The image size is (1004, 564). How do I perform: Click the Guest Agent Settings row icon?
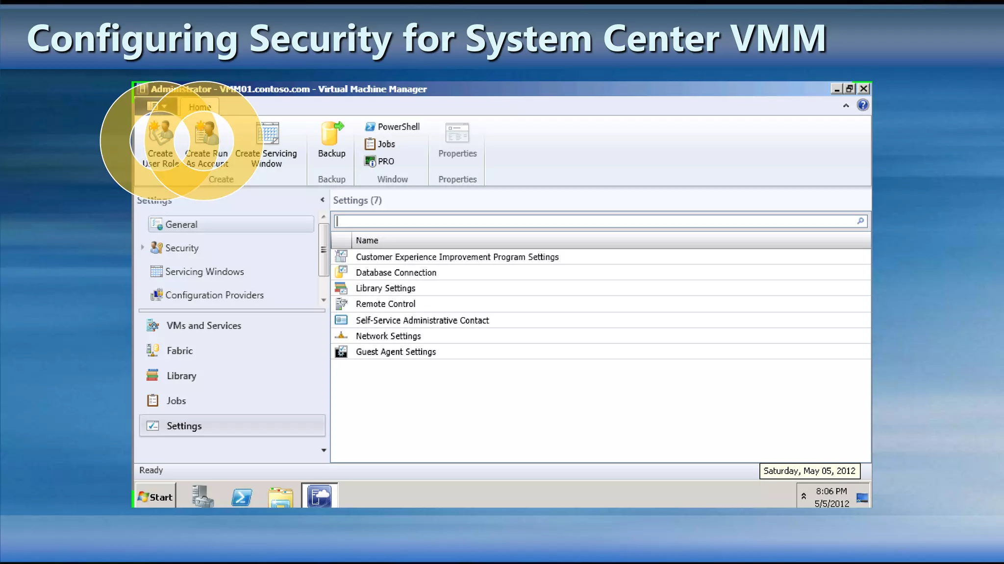tap(341, 352)
